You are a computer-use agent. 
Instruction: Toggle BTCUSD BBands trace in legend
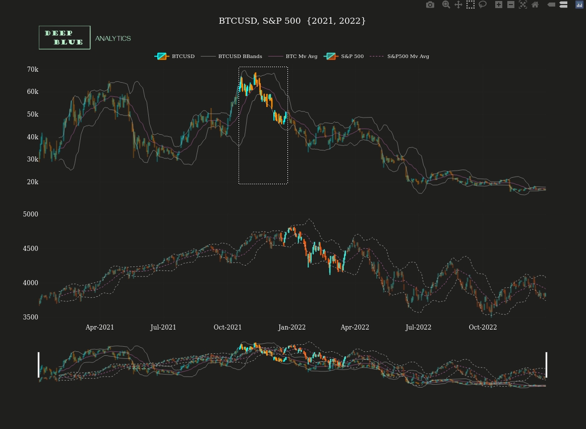coord(231,57)
